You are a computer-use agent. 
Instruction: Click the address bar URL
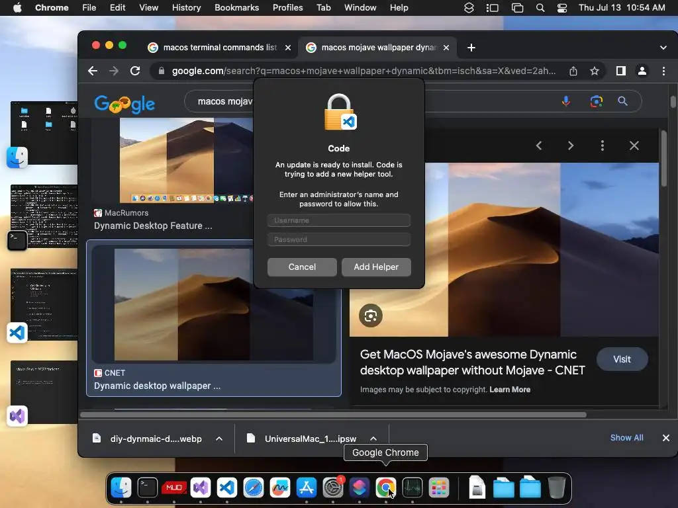coord(363,71)
